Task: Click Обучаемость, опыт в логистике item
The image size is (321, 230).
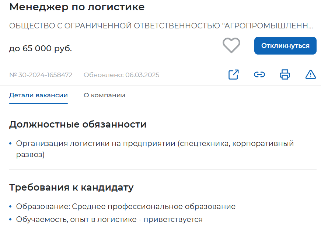Action: click(109, 219)
